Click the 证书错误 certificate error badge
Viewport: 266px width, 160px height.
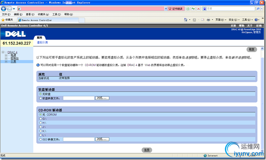[176, 9]
